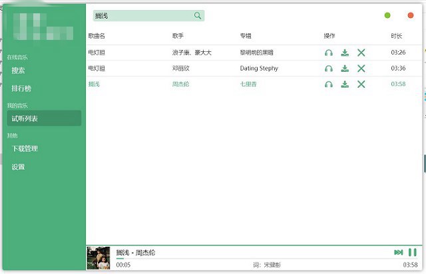Select the song name 搁浅 in list

coord(94,84)
